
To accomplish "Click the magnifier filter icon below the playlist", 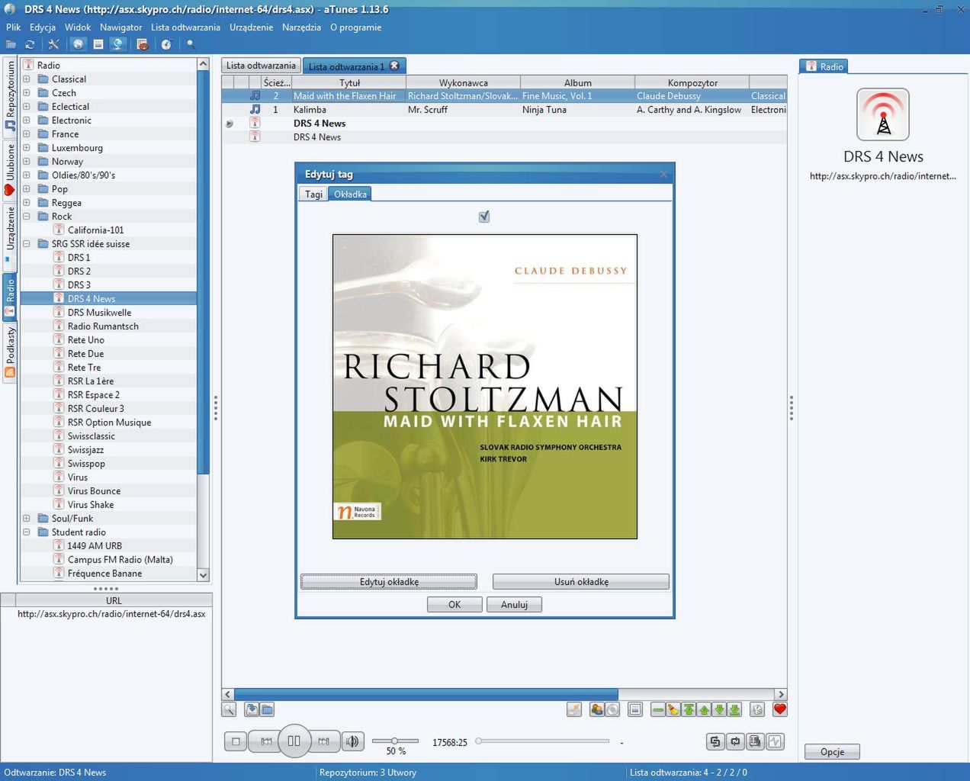I will click(229, 710).
